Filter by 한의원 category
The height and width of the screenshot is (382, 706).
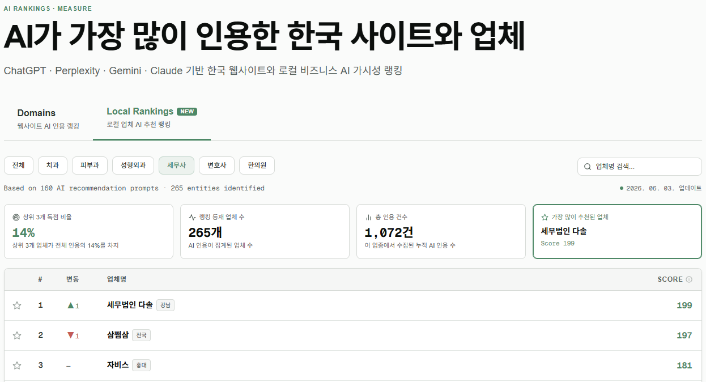257,165
